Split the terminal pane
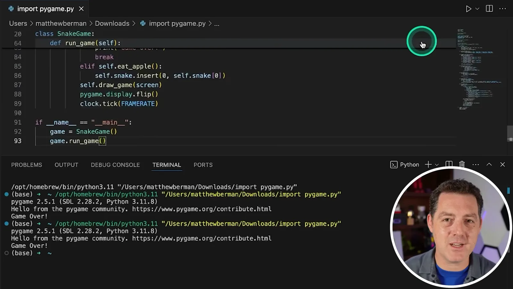This screenshot has height=289, width=513. tap(449, 164)
